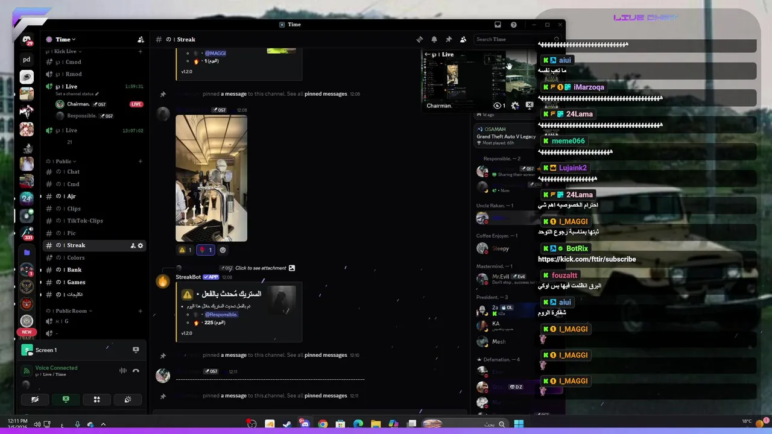Click the Voice Connected status text
The image size is (772, 434).
tap(56, 368)
